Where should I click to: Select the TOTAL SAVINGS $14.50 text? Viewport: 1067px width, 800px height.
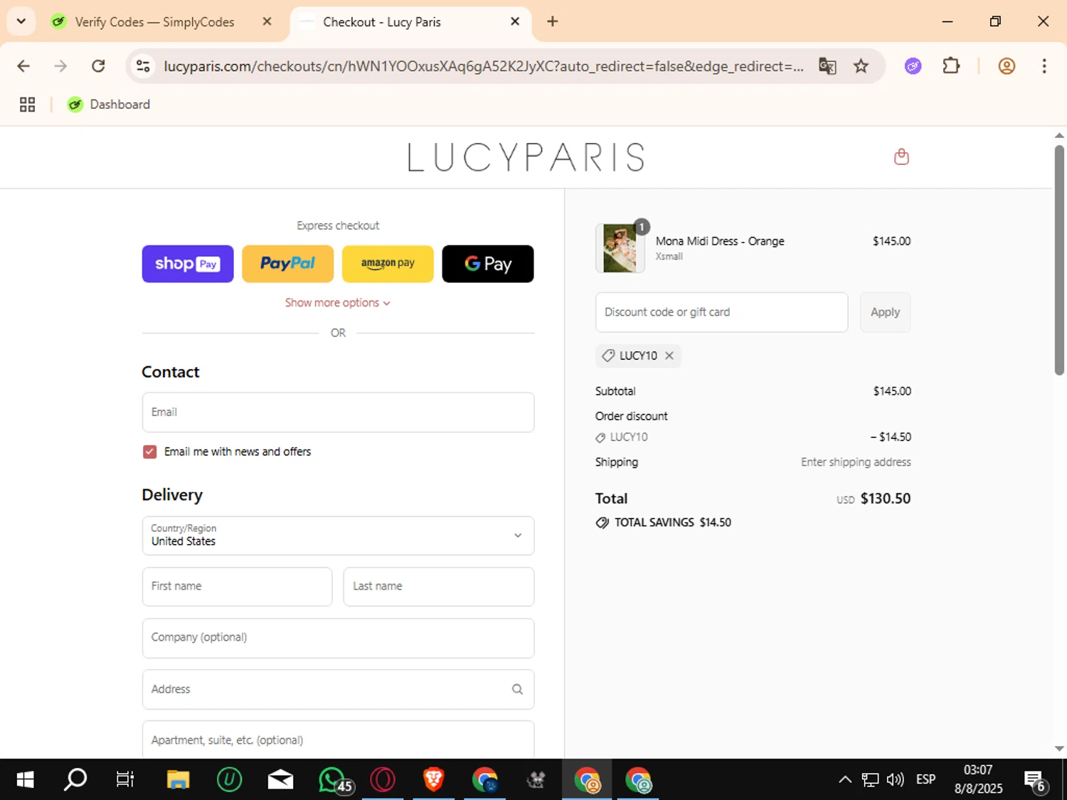(x=673, y=523)
